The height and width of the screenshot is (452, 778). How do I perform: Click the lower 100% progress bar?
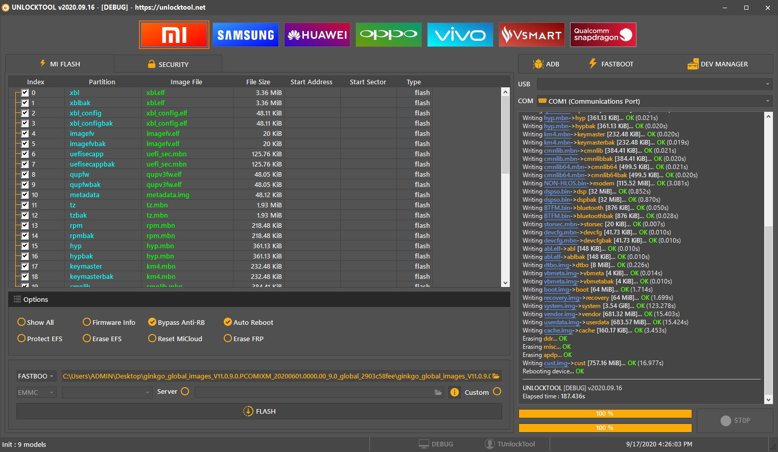pyautogui.click(x=605, y=428)
